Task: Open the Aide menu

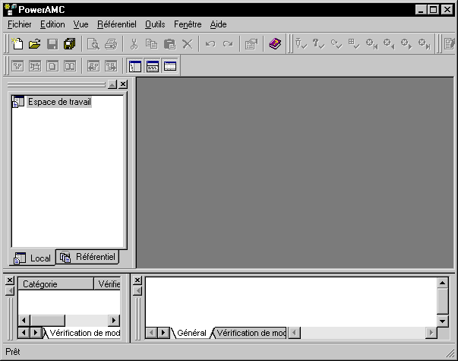Action: coord(219,24)
